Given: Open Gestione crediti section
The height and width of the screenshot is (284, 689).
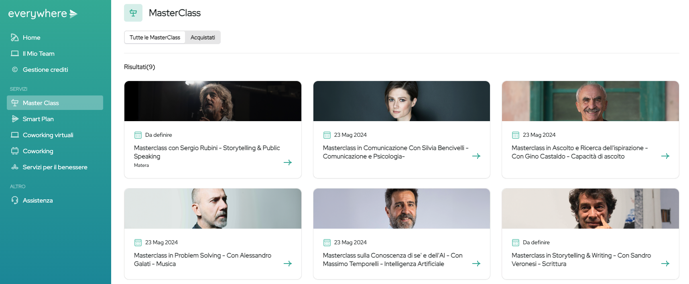Looking at the screenshot, I should 55,69.
